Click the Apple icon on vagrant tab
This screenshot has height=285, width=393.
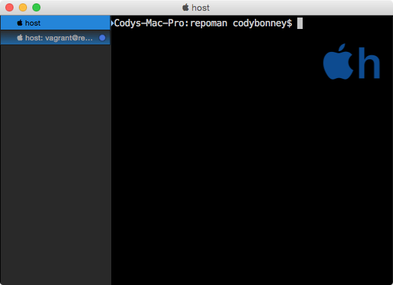pos(20,38)
